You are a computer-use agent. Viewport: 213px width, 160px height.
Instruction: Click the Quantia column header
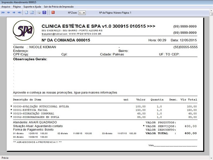pyautogui.click(x=157, y=99)
